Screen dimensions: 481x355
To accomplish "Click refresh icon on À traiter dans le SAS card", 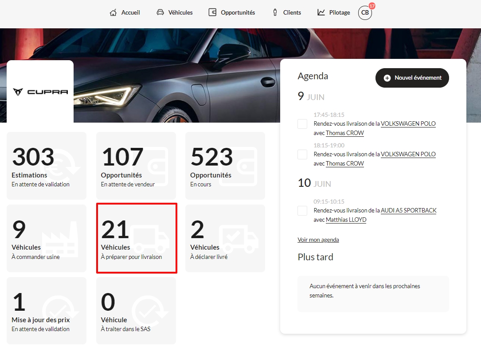I will (150, 310).
